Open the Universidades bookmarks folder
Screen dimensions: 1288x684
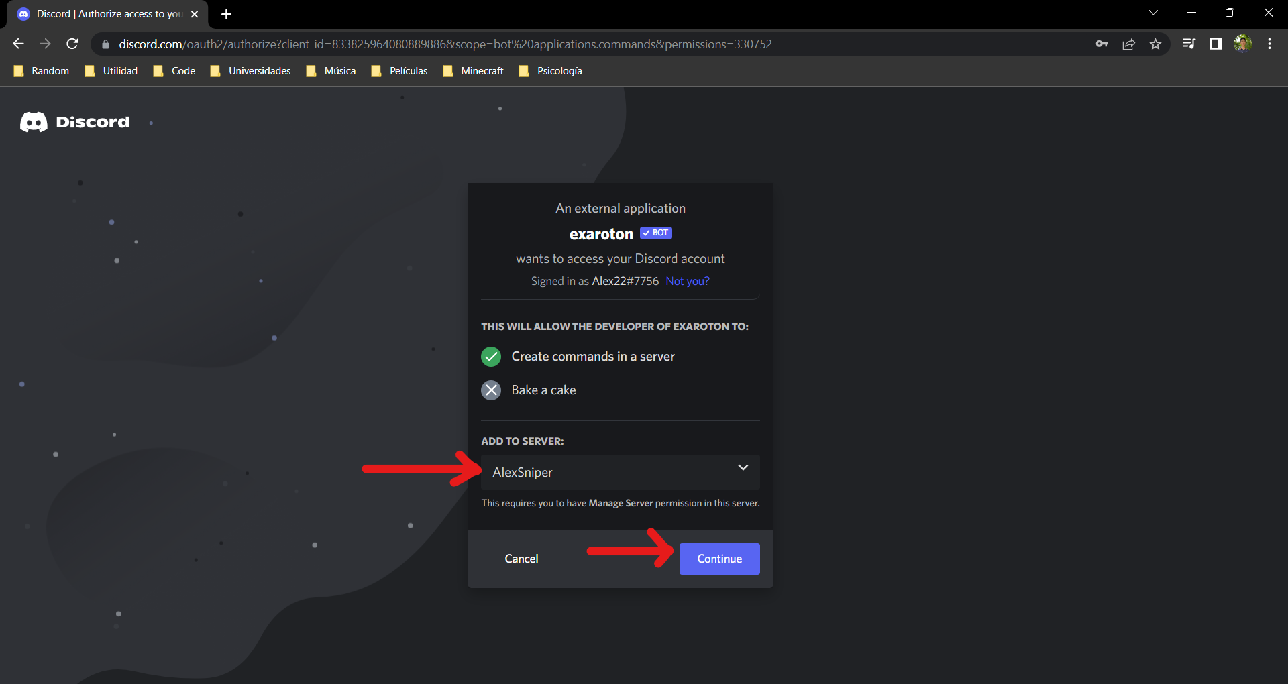pos(250,71)
